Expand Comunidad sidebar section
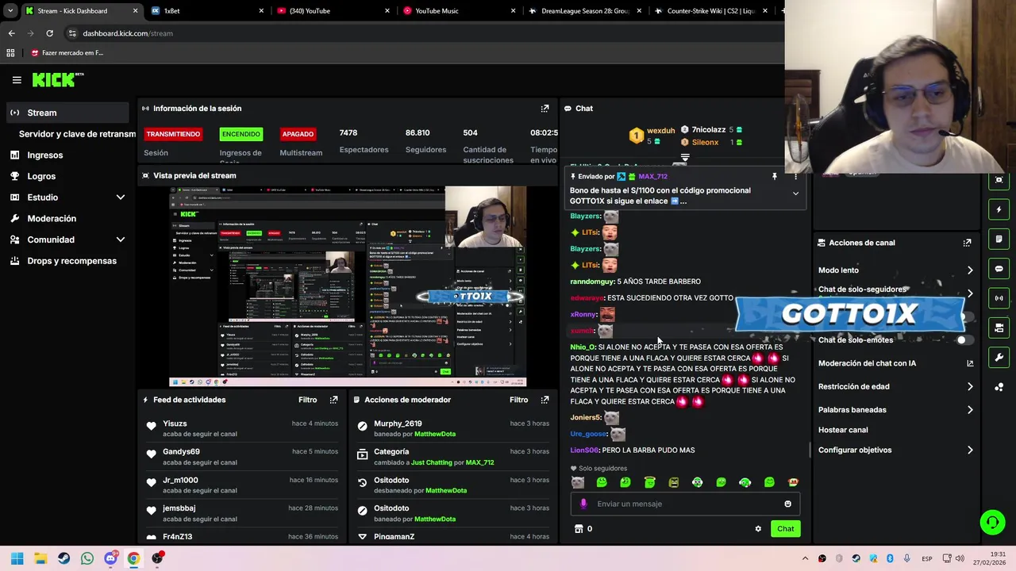The width and height of the screenshot is (1016, 571). (x=121, y=240)
